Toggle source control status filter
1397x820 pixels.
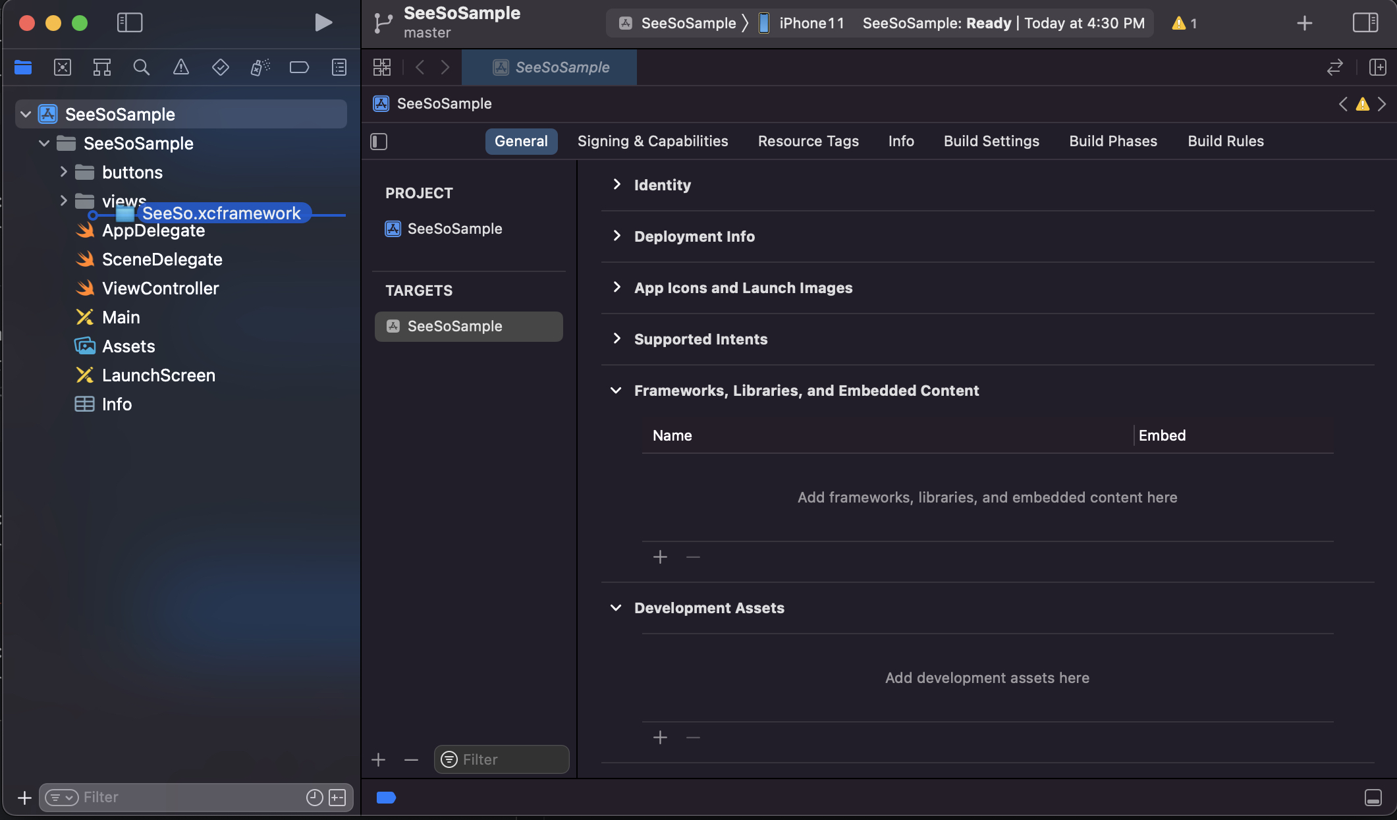click(337, 798)
